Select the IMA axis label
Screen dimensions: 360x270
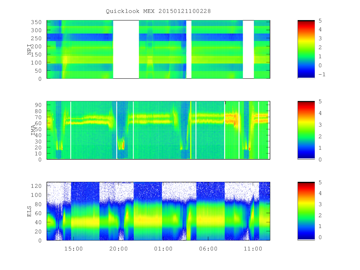pyautogui.click(x=33, y=130)
